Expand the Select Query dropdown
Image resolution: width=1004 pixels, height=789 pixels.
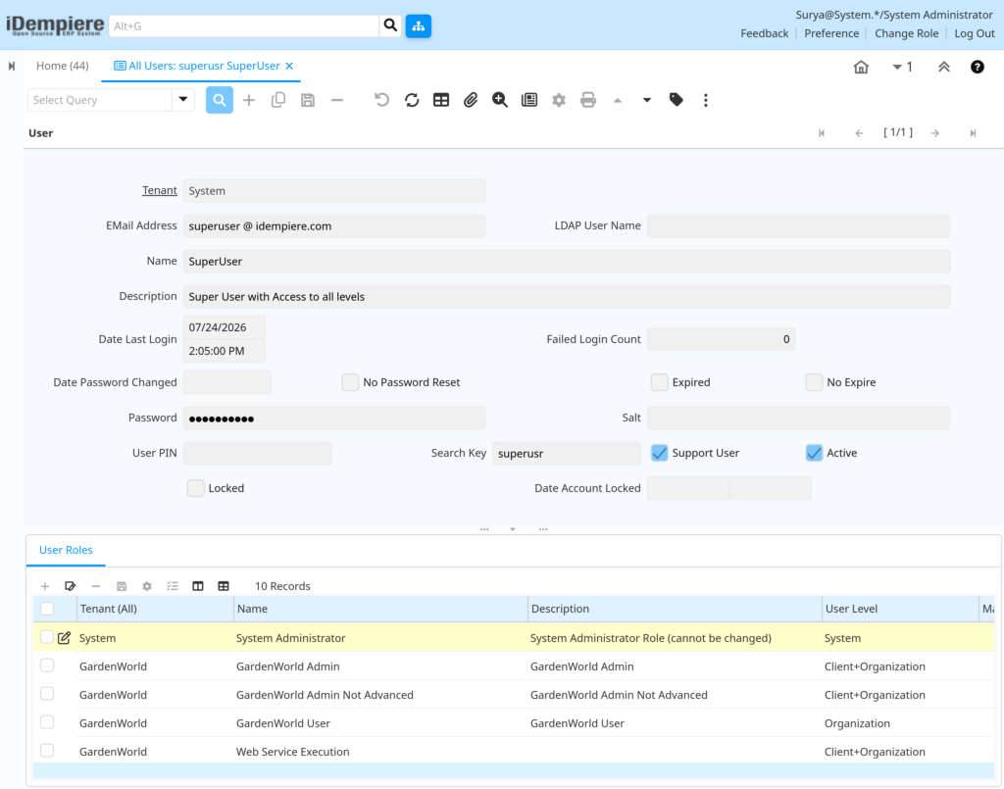[183, 100]
